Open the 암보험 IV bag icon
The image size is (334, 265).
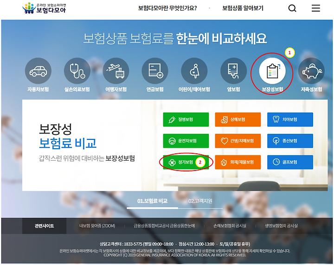234,71
